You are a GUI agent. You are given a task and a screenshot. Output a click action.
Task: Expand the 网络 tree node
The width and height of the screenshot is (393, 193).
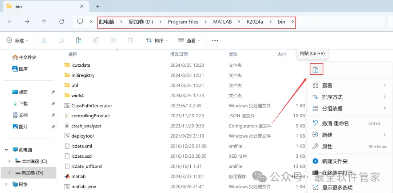[x=6, y=185]
